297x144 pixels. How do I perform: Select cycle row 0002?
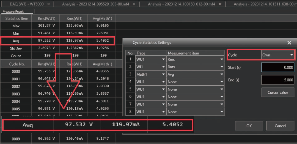16,86
